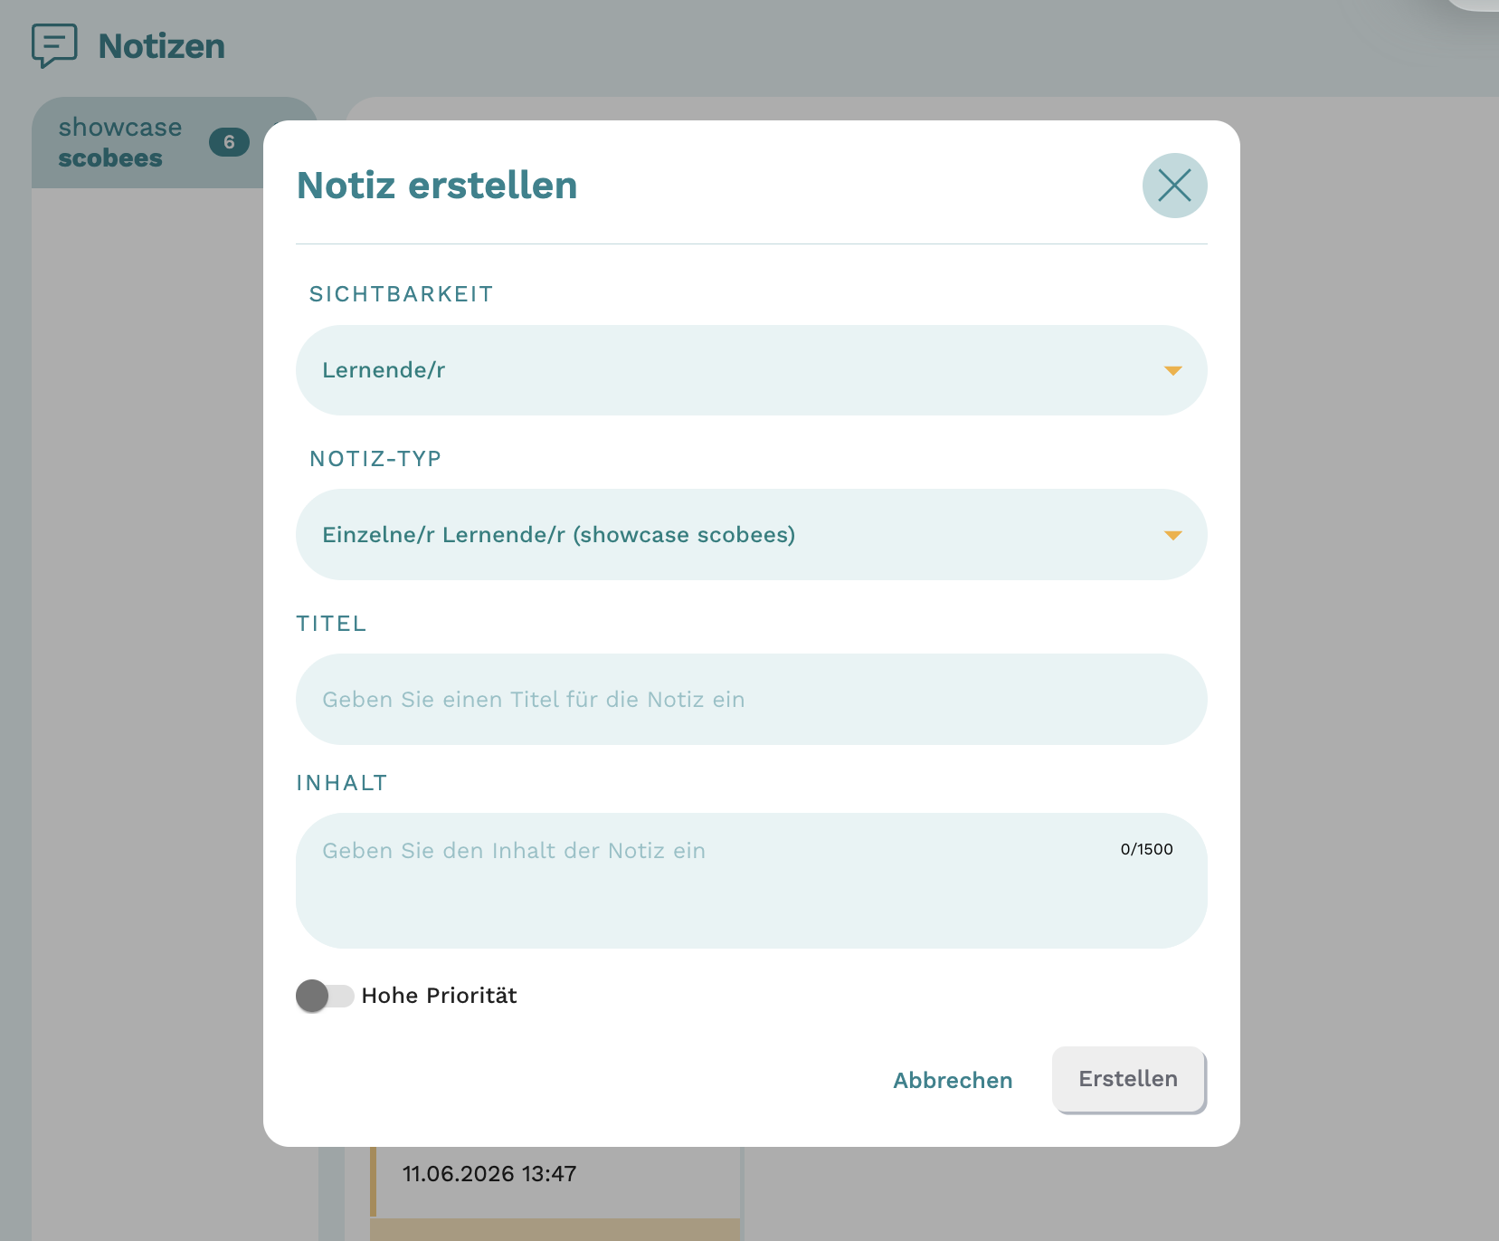Image resolution: width=1499 pixels, height=1241 pixels.
Task: Click the Erstellen button
Action: (x=1128, y=1079)
